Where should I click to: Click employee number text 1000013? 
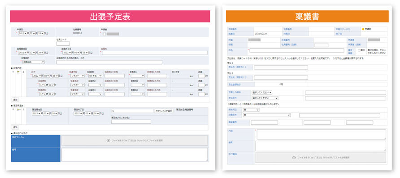click(x=77, y=33)
